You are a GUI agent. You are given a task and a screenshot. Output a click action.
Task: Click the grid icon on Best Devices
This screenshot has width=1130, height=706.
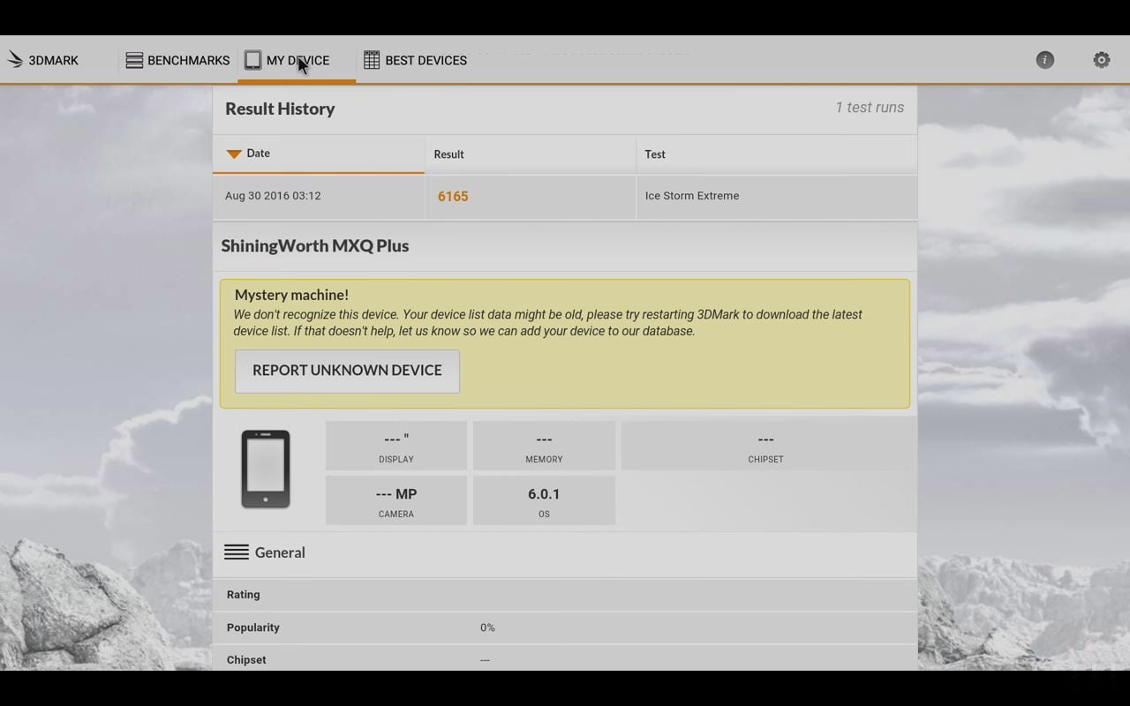(x=372, y=60)
